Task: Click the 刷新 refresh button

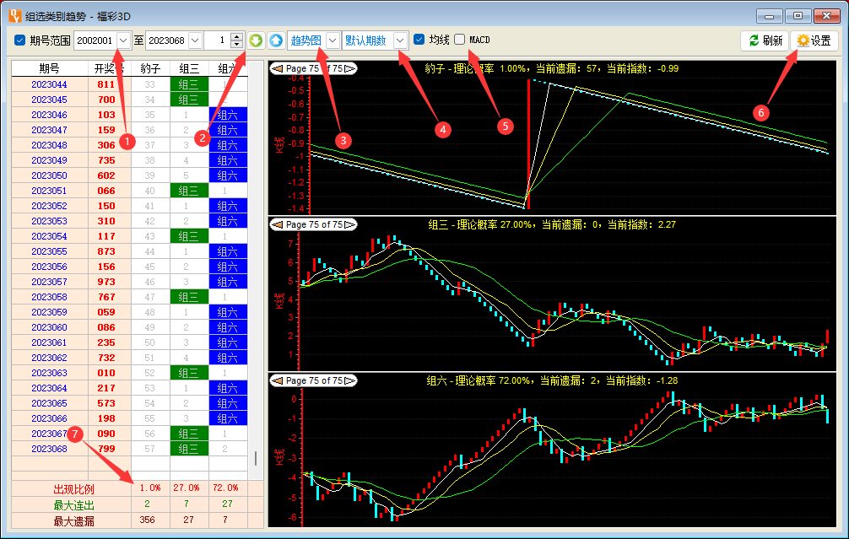Action: coord(764,40)
